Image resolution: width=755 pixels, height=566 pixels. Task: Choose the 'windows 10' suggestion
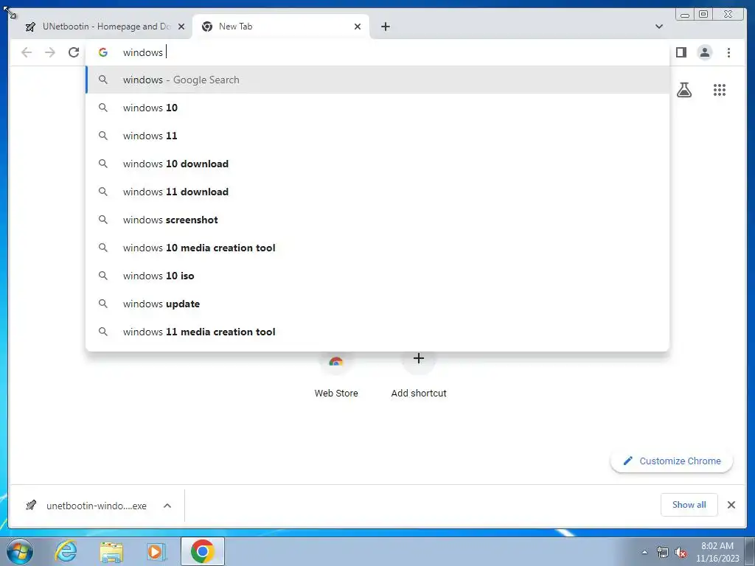pyautogui.click(x=377, y=108)
